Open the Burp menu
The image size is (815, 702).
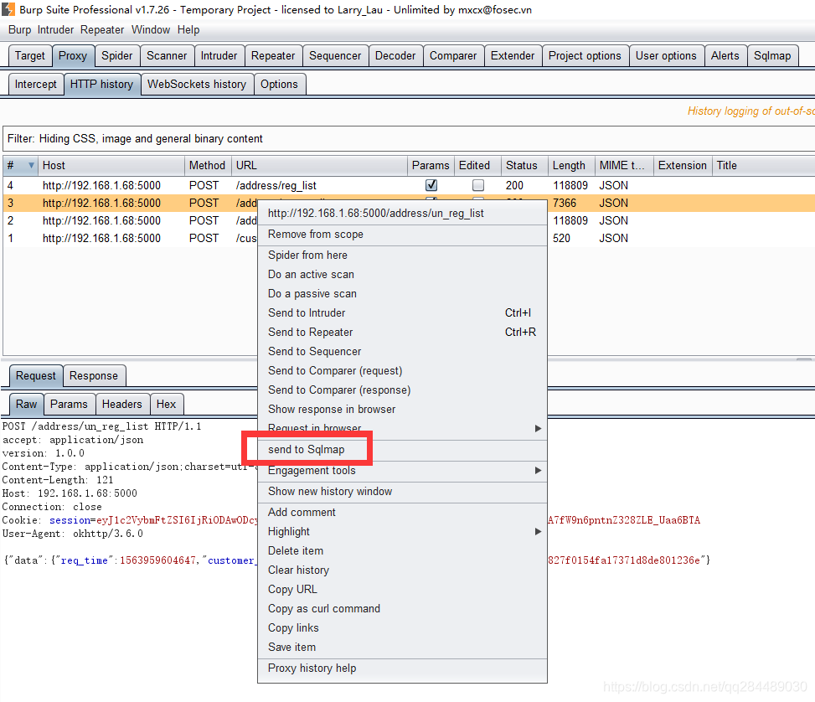click(20, 29)
